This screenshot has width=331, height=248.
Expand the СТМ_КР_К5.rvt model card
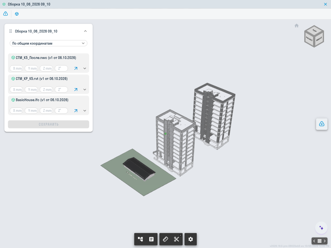point(85,90)
